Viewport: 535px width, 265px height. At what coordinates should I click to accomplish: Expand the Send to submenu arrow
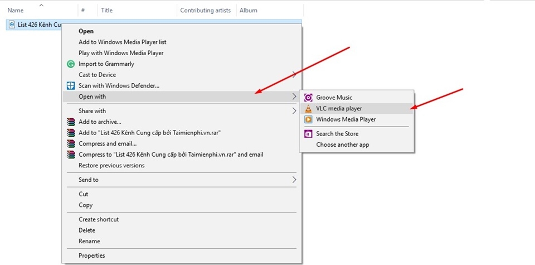294,180
